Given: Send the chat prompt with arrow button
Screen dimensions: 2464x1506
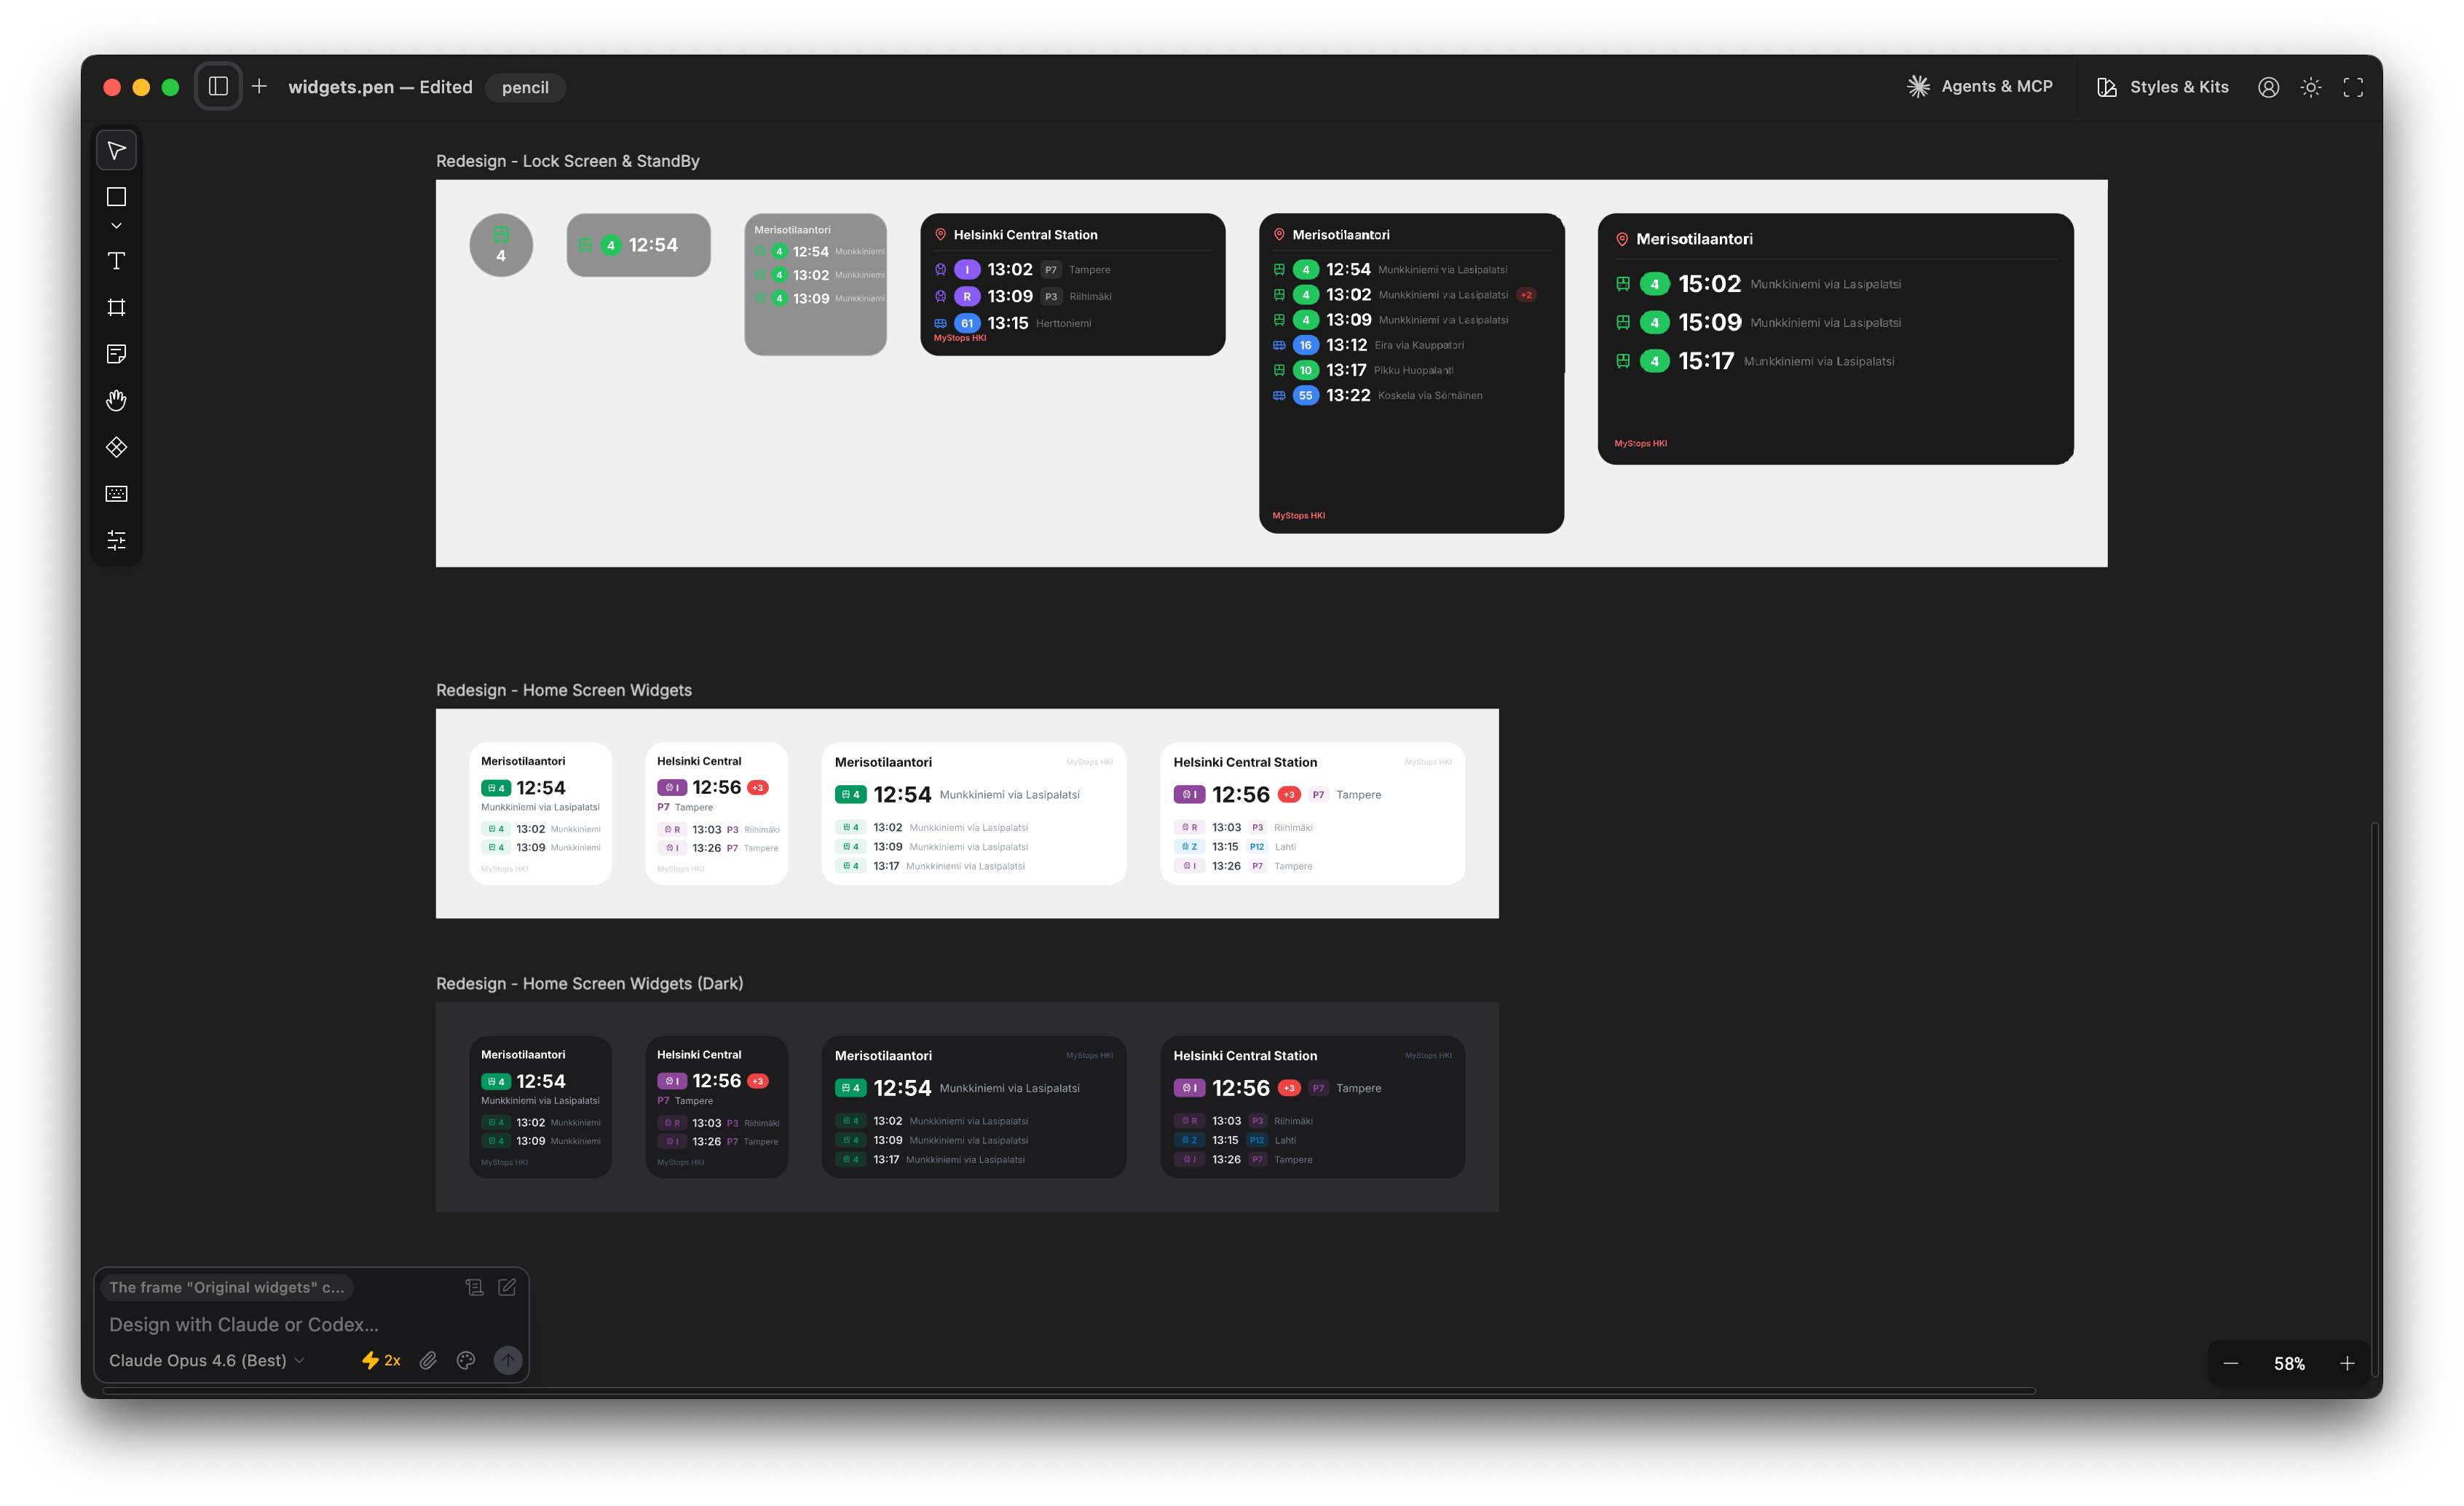Looking at the screenshot, I should tap(507, 1360).
